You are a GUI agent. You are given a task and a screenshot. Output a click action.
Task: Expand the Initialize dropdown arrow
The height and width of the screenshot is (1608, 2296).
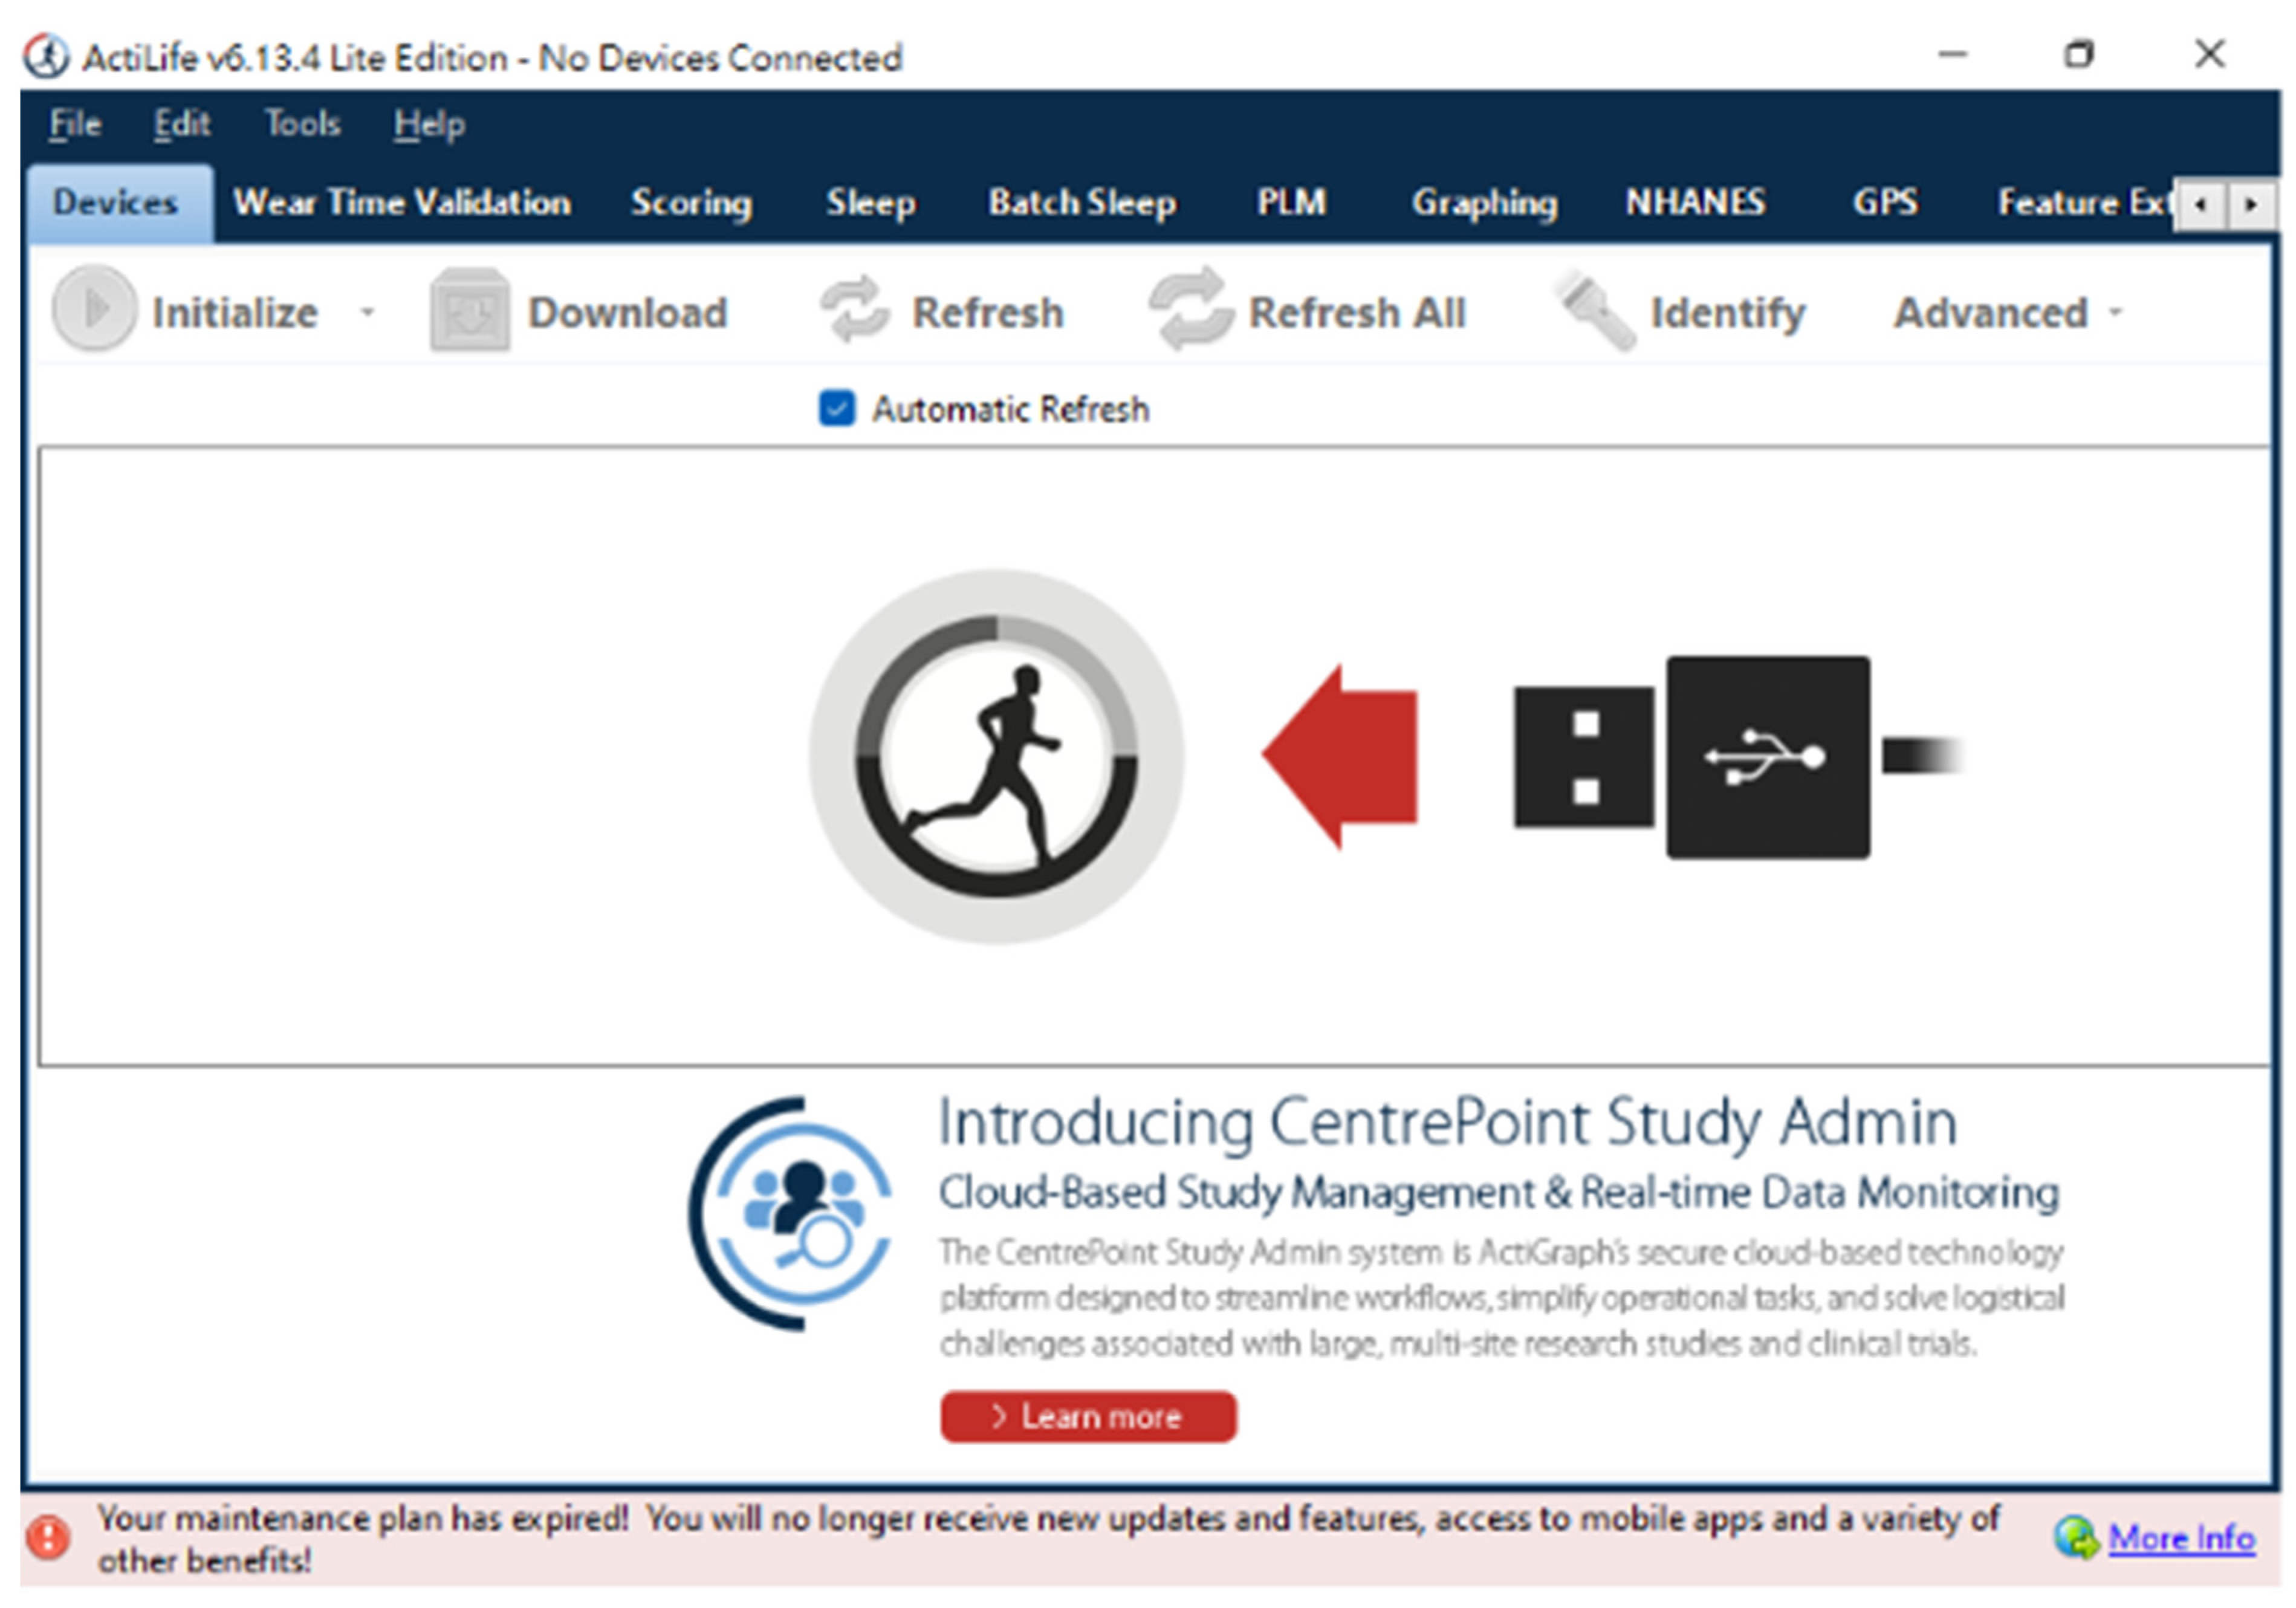[x=368, y=312]
